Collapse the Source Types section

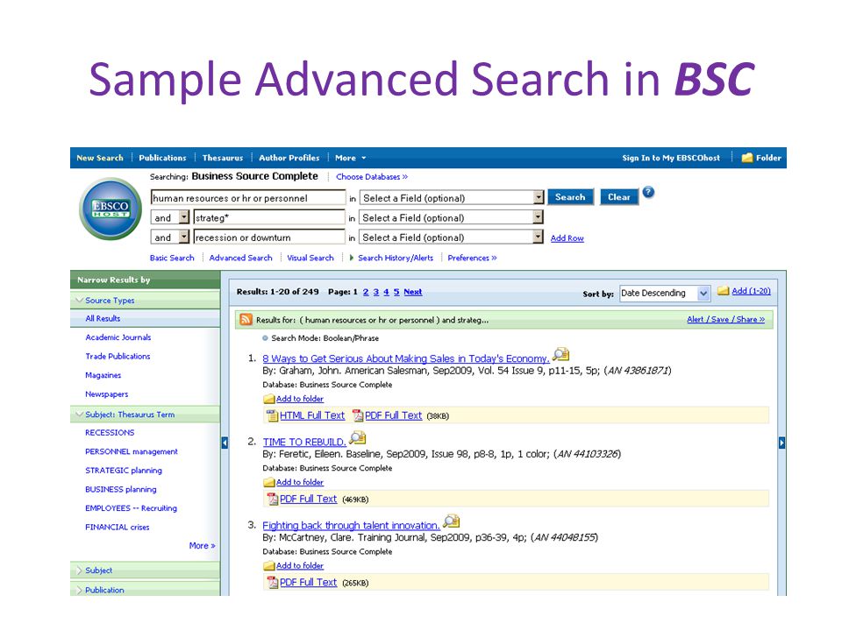click(x=80, y=300)
